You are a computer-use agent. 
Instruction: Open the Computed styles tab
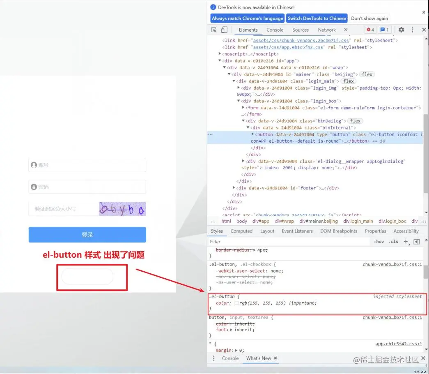pyautogui.click(x=241, y=231)
